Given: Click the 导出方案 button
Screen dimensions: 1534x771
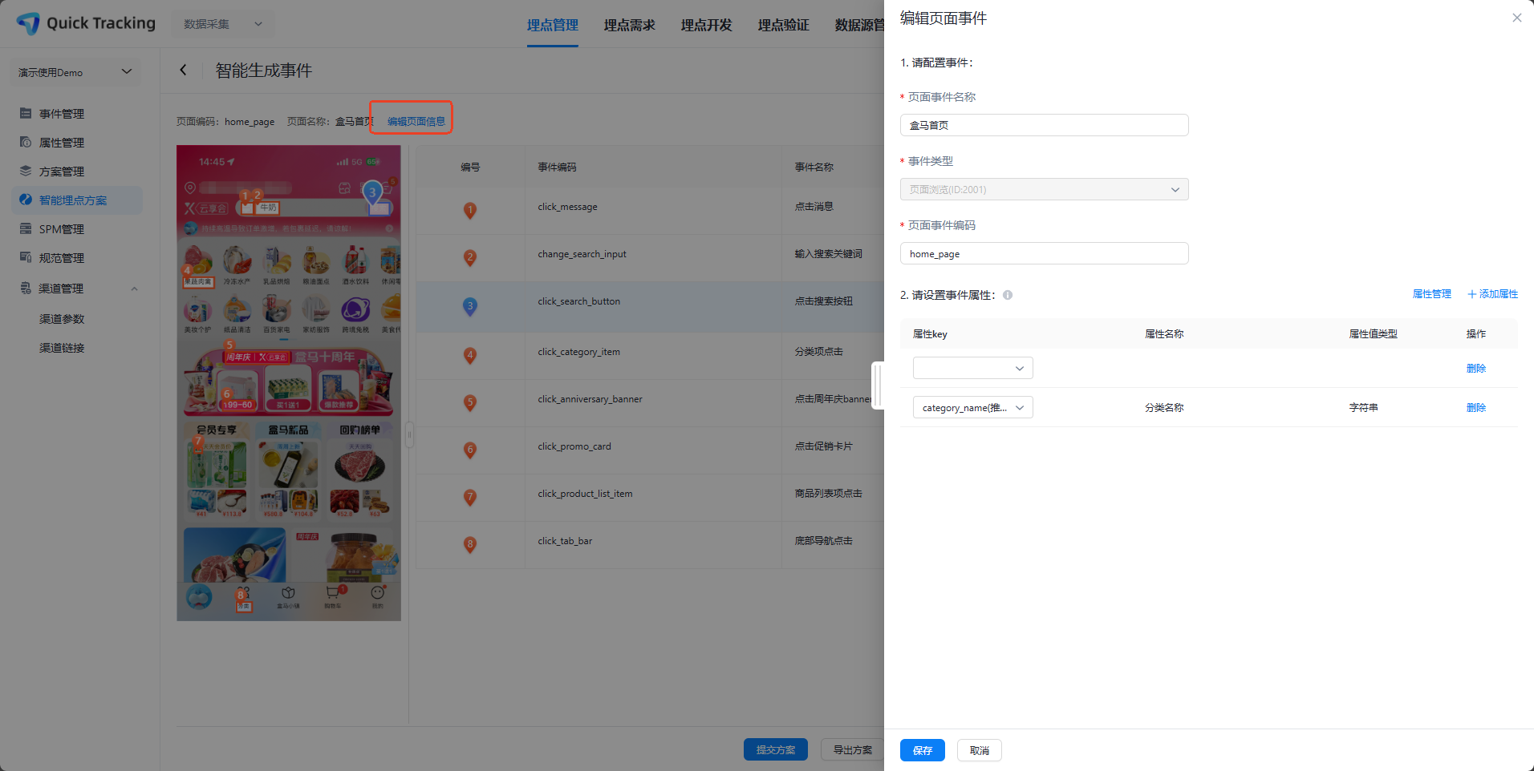Looking at the screenshot, I should pos(852,749).
